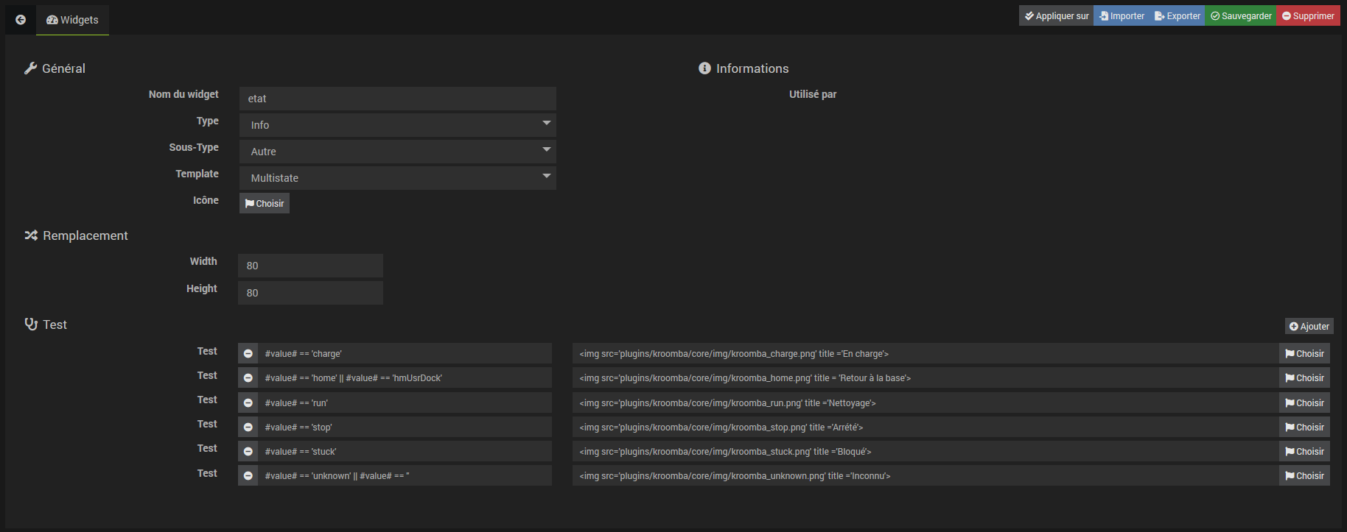The height and width of the screenshot is (532, 1347).
Task: Edit the 'unknown' condition field
Action: (x=405, y=476)
